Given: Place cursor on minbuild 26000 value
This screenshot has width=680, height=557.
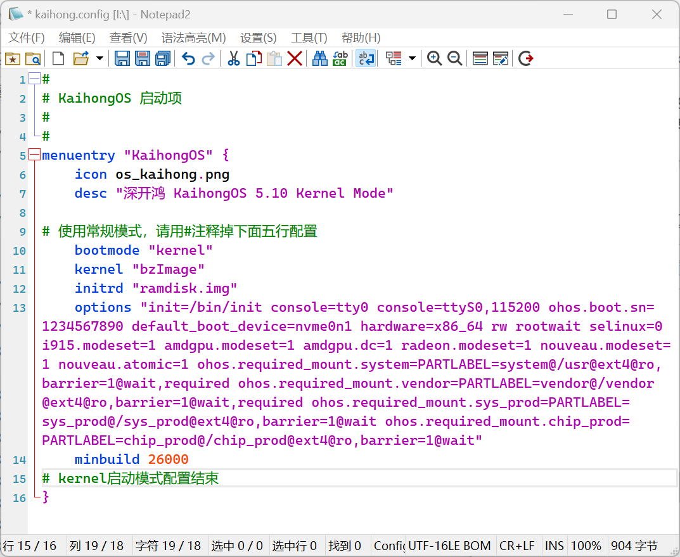Looking at the screenshot, I should pos(169,459).
